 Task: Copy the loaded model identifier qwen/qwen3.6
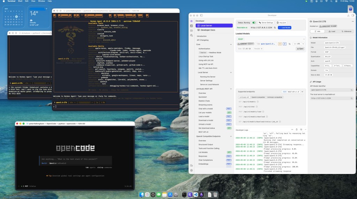(x=290, y=44)
